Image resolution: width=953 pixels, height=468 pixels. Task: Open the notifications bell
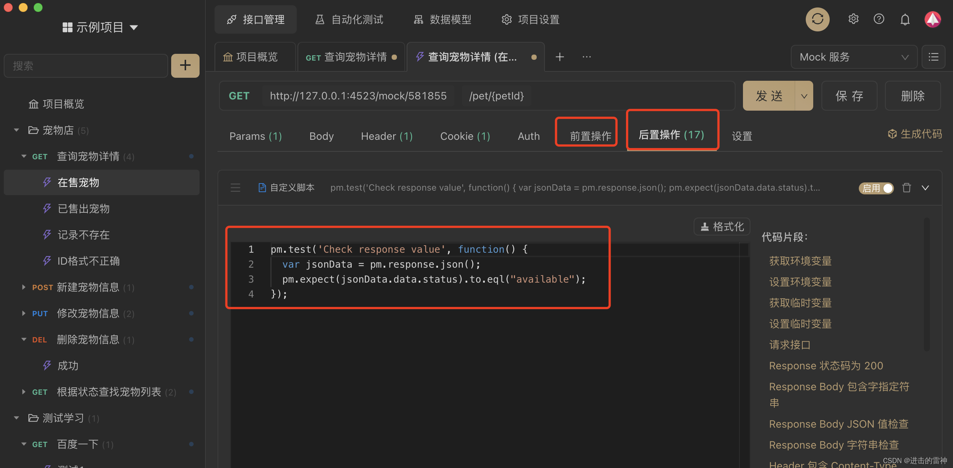pyautogui.click(x=905, y=19)
